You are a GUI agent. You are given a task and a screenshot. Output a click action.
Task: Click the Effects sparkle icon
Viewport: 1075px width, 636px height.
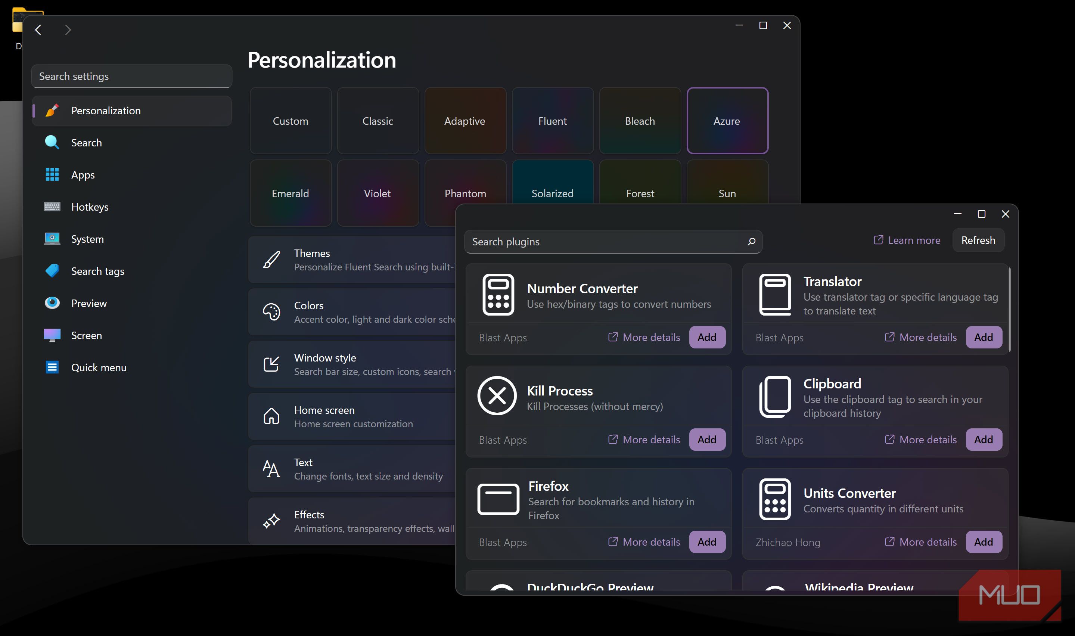(x=271, y=521)
